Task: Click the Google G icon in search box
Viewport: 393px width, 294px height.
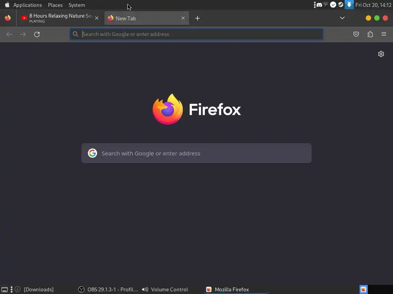Action: click(92, 153)
